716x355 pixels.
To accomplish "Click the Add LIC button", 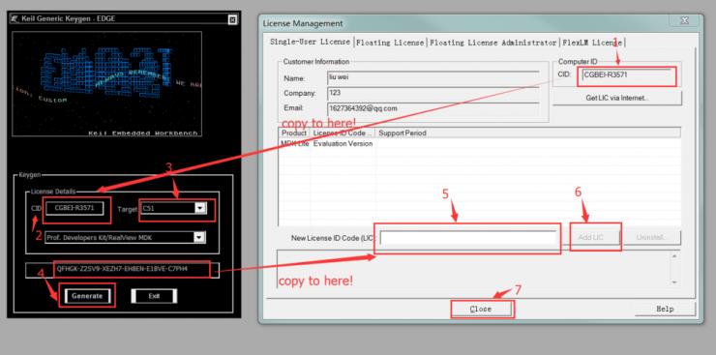I will [x=590, y=238].
